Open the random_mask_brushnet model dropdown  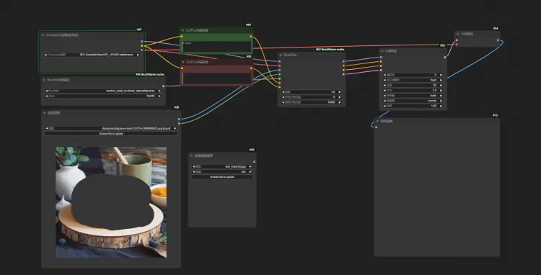click(103, 91)
